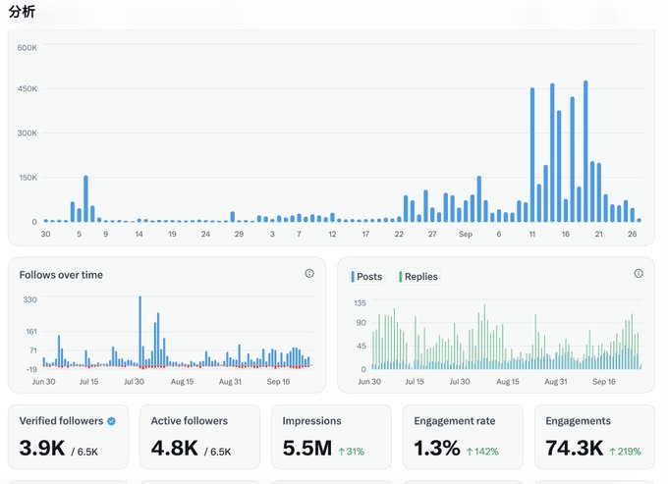This screenshot has width=668, height=484.
Task: Click the 31% increase beside Impressions
Action: [x=352, y=452]
